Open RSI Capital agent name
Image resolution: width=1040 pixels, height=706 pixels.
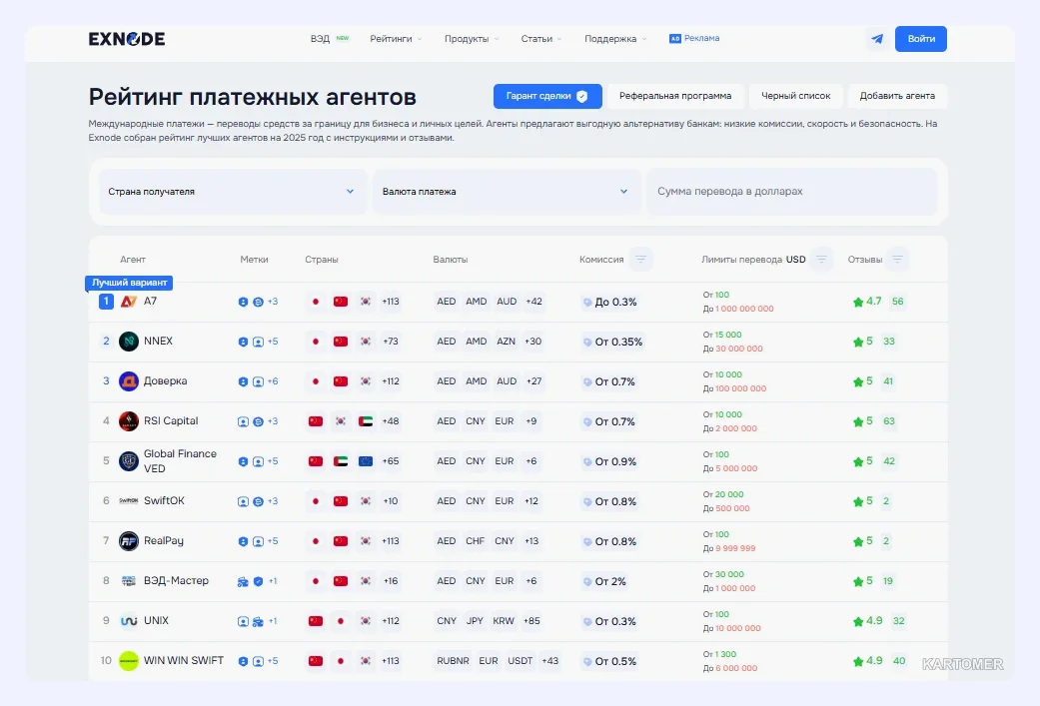pyautogui.click(x=171, y=421)
